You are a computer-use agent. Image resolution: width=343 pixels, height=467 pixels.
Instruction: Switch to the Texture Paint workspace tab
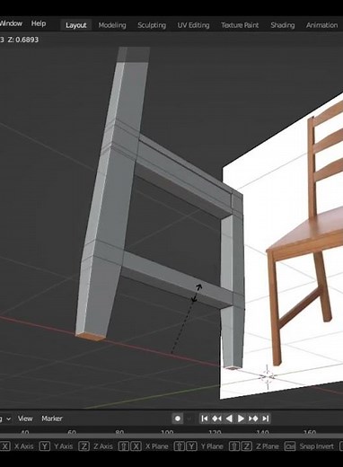240,25
